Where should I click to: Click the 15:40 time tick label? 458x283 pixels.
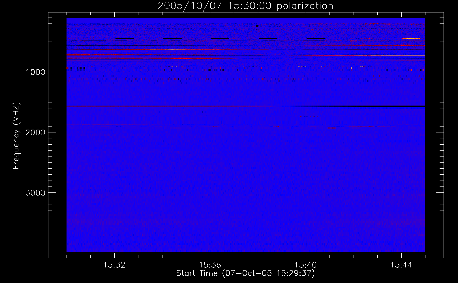(306, 265)
